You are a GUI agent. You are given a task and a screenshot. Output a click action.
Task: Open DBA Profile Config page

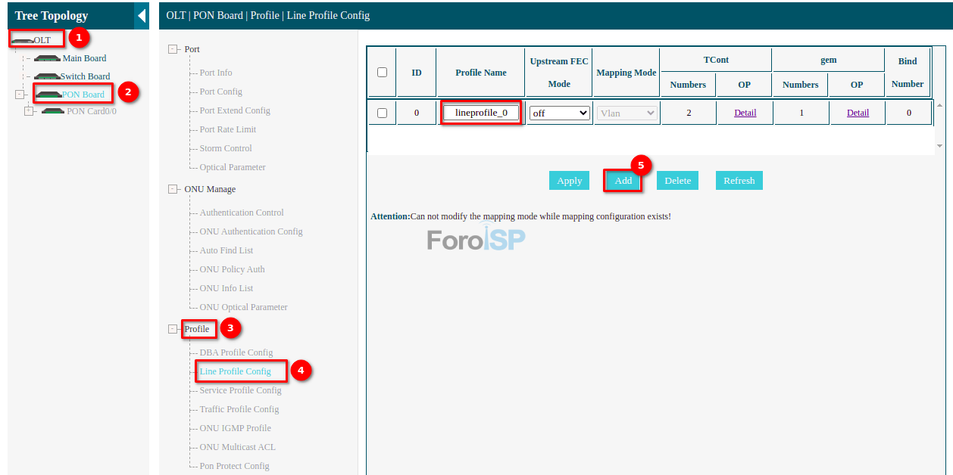click(236, 352)
